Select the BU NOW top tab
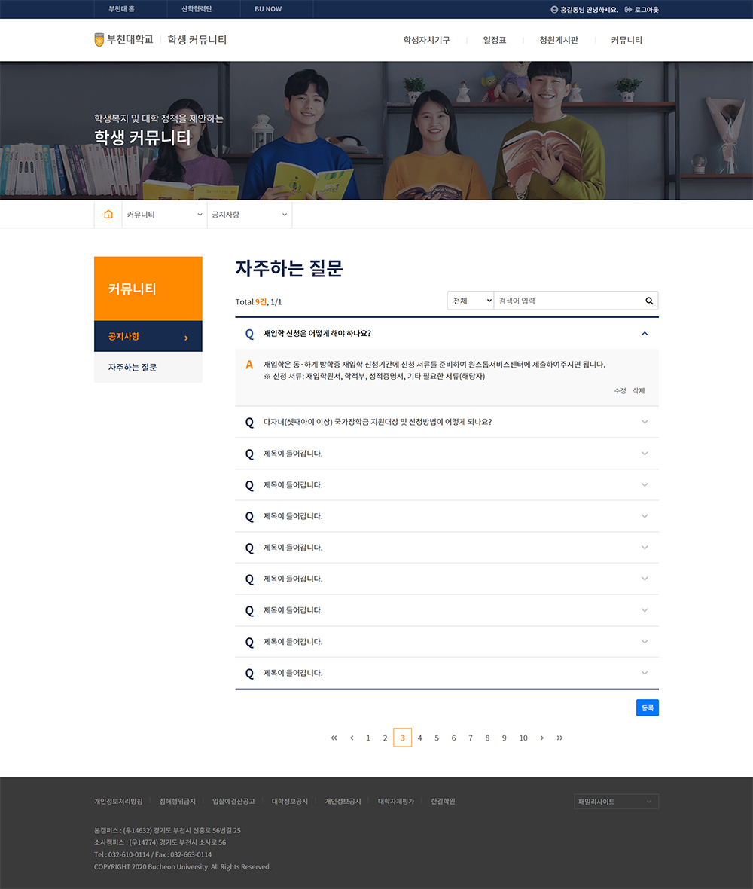 268,9
